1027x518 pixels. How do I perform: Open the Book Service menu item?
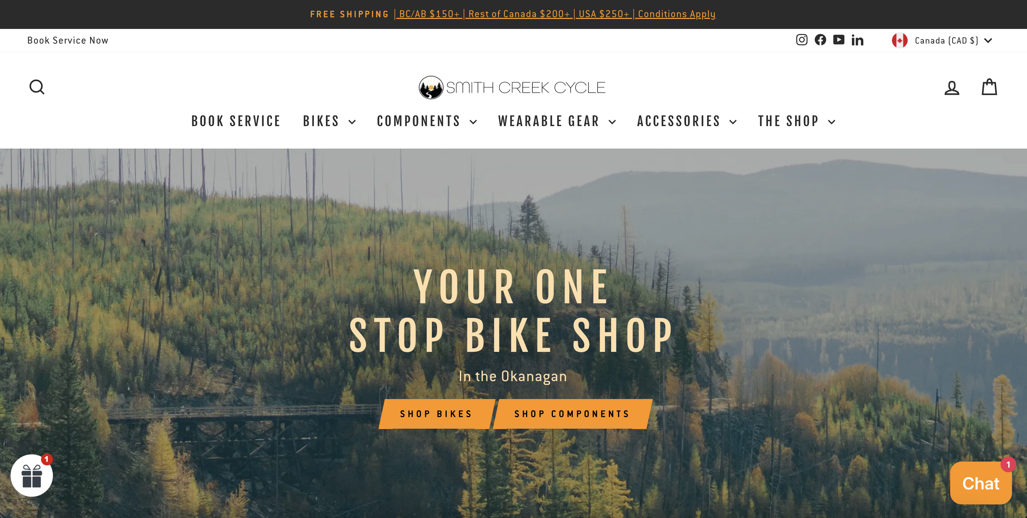point(236,121)
